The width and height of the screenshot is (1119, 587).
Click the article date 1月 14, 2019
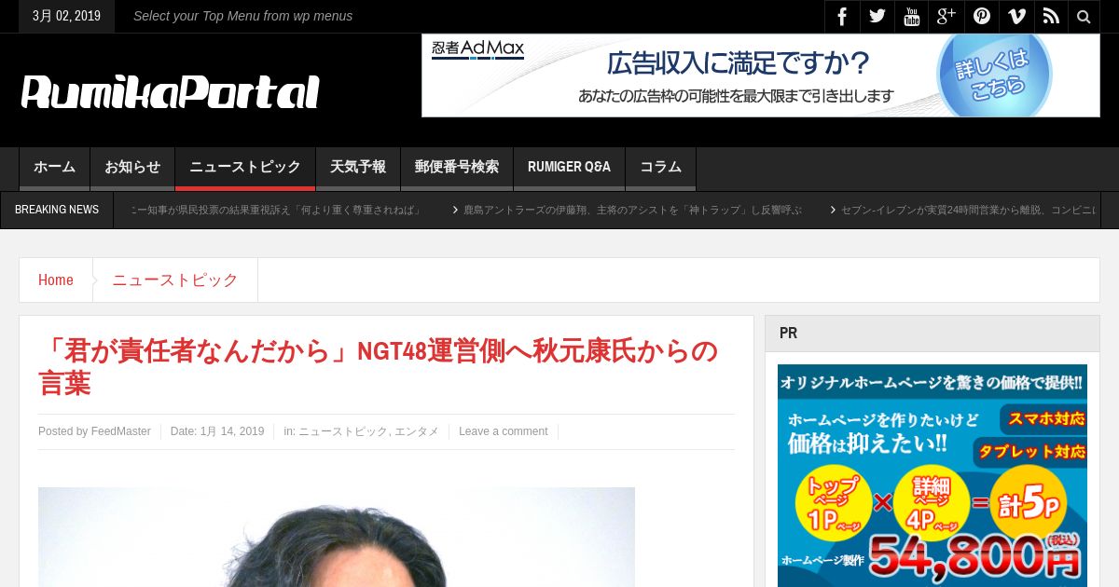point(232,431)
